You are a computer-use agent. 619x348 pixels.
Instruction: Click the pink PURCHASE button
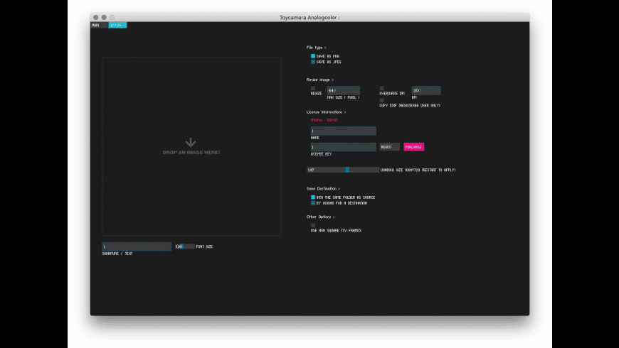[413, 147]
